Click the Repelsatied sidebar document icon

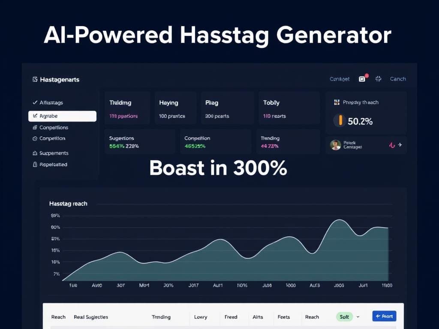pos(35,164)
